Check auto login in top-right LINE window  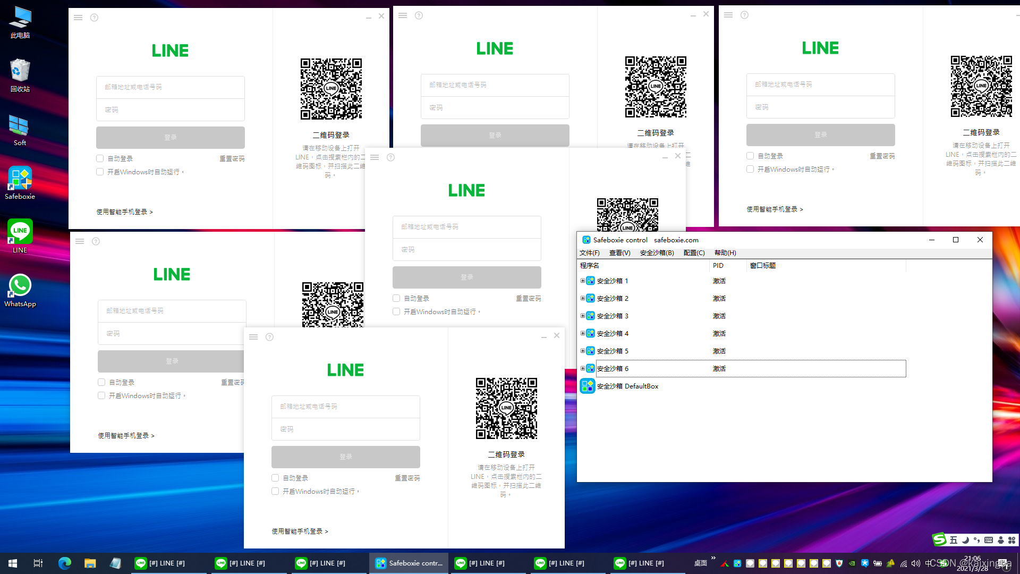coord(750,156)
